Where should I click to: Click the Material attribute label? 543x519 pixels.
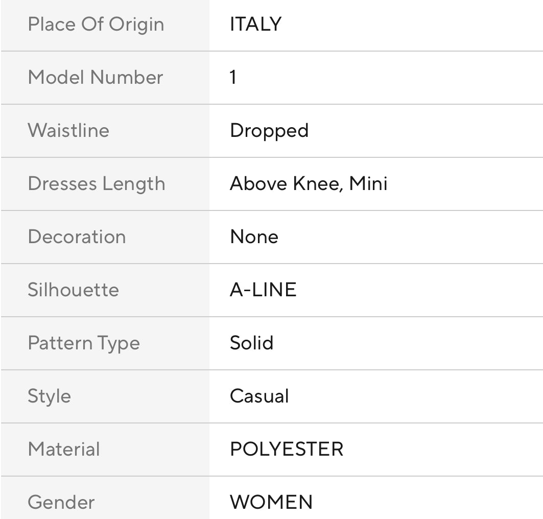(x=64, y=450)
